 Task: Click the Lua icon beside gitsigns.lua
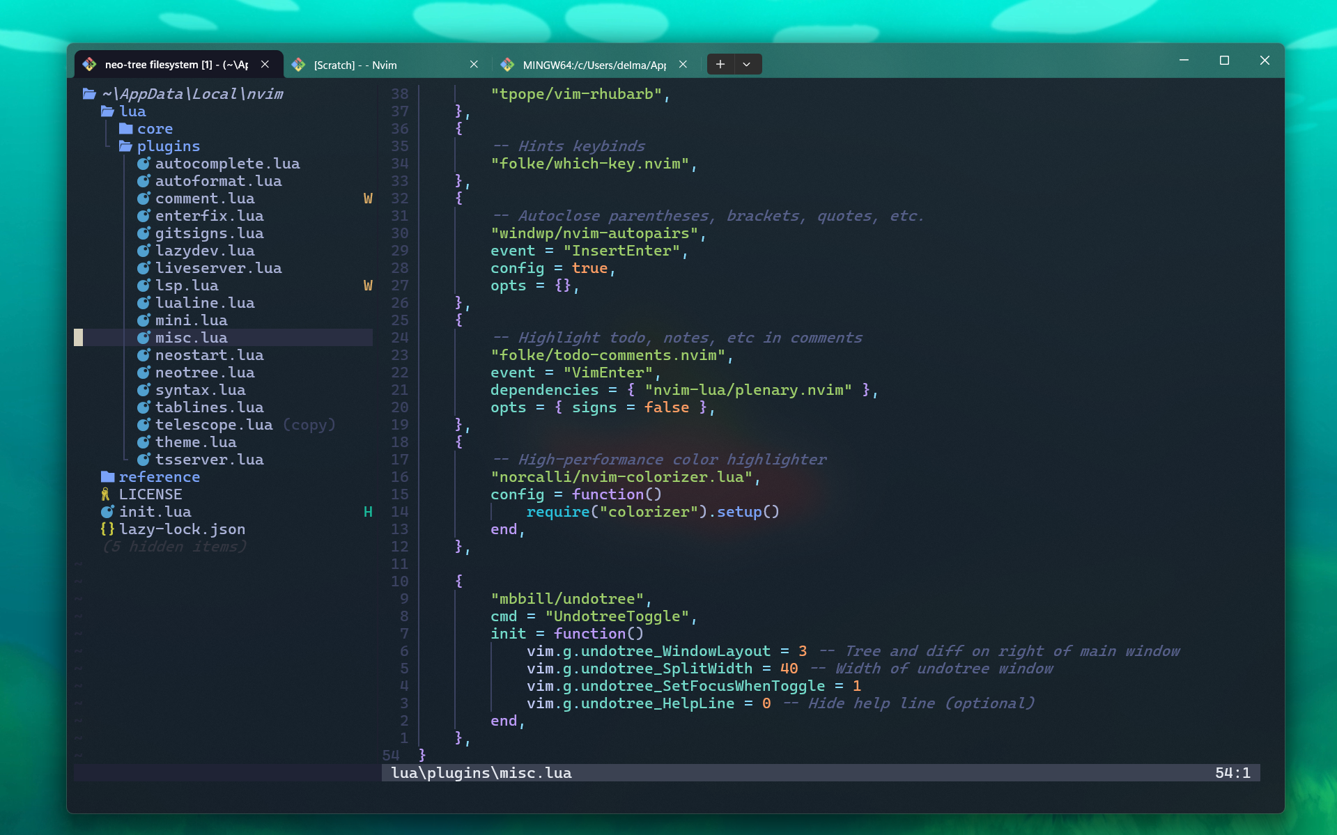[x=144, y=233]
